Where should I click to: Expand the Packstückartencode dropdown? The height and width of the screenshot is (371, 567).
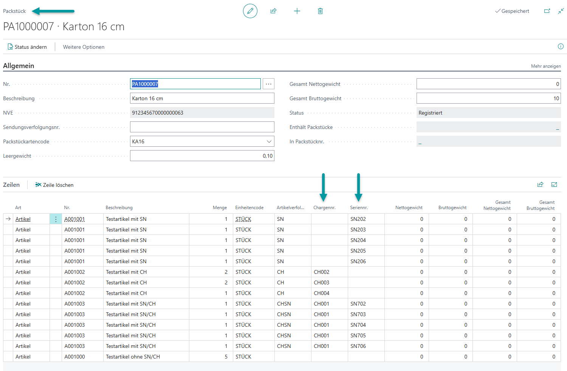[x=269, y=141]
